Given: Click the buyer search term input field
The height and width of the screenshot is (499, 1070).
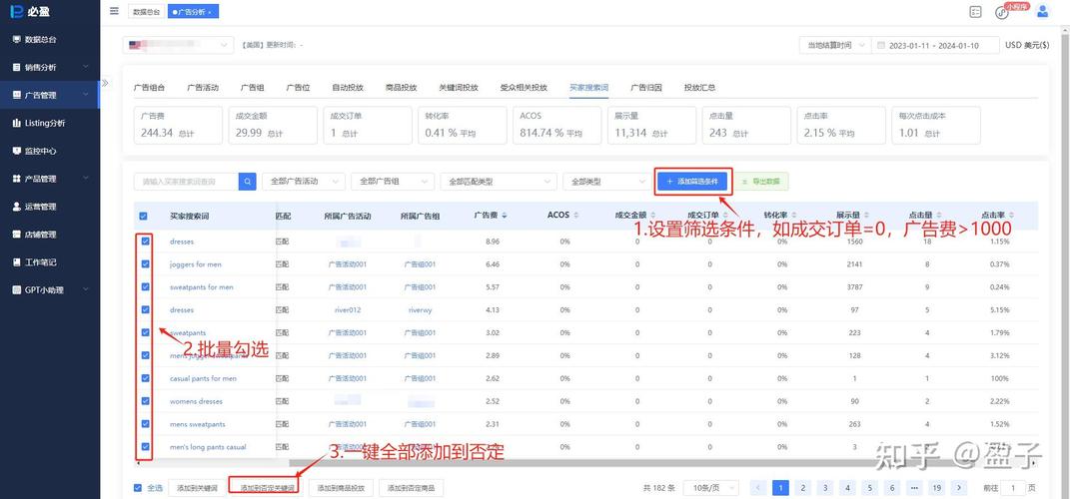Looking at the screenshot, I should point(187,182).
